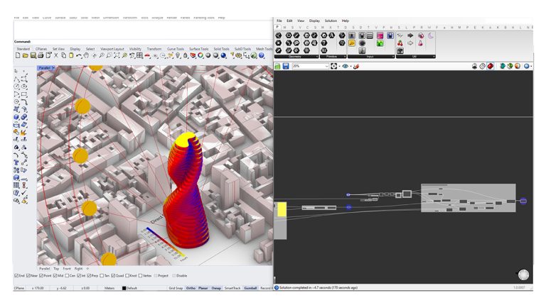The image size is (546, 305).
Task: Click the Save icon in Rhino toolbar
Action: (33, 55)
